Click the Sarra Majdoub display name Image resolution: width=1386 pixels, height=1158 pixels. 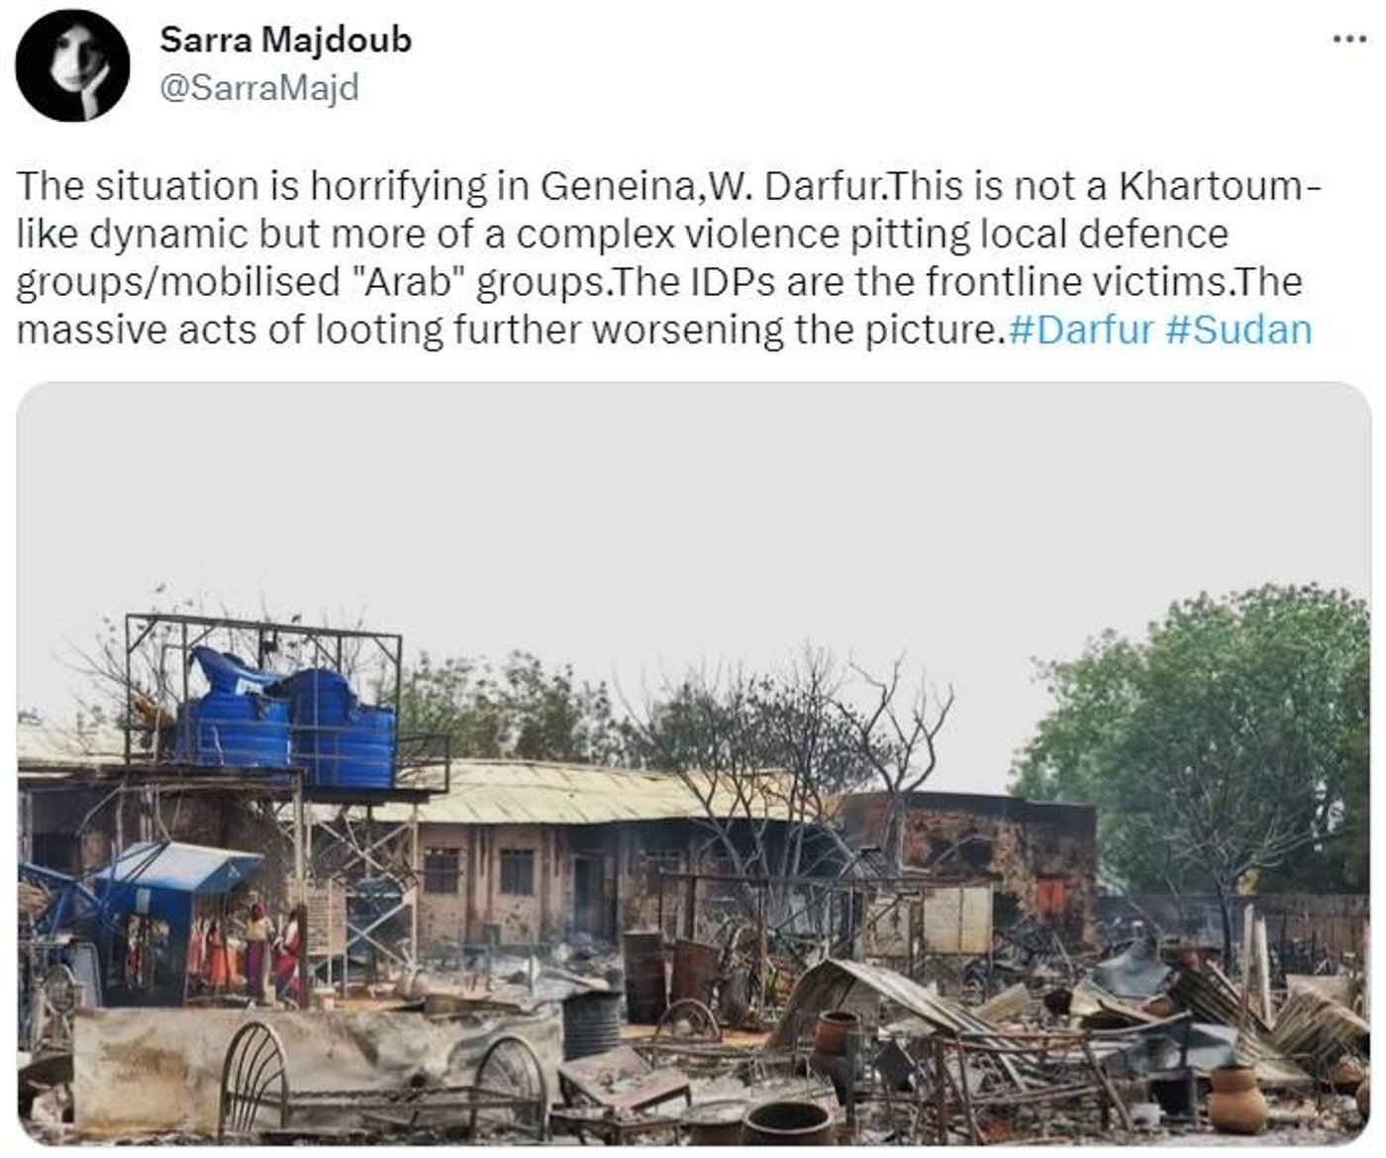pyautogui.click(x=285, y=41)
